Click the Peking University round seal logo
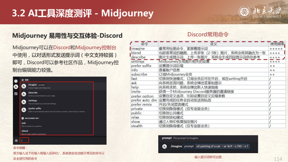288x162 pixels. (x=244, y=12)
